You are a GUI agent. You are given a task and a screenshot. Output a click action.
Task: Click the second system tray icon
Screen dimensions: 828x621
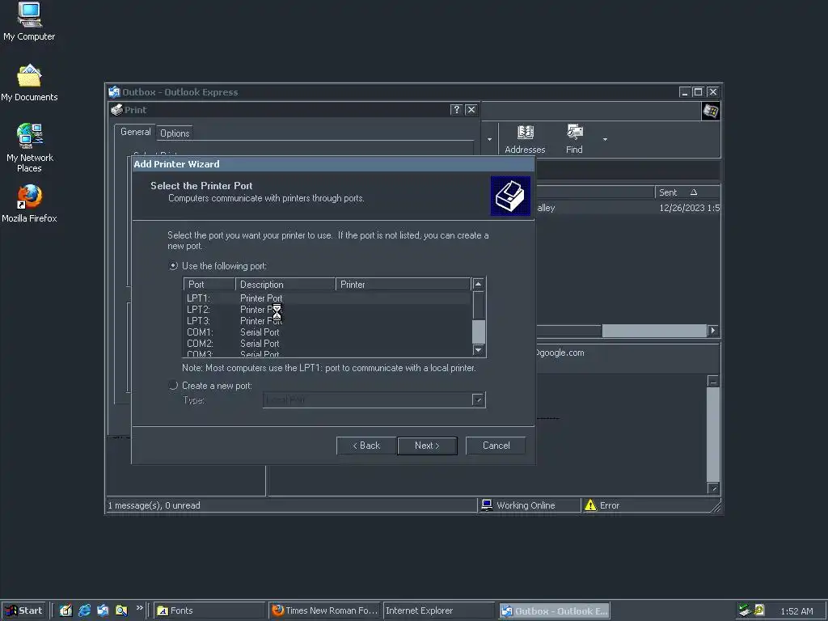pos(759,610)
